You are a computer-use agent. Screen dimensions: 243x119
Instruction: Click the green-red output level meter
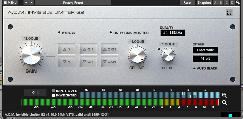[x=121, y=102]
